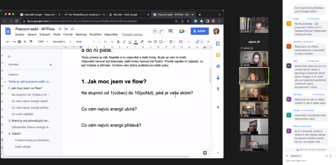Viewport: 336px width, 165px height.
Task: Show more toolbar options (three dots)
Action: pyautogui.click(x=189, y=41)
